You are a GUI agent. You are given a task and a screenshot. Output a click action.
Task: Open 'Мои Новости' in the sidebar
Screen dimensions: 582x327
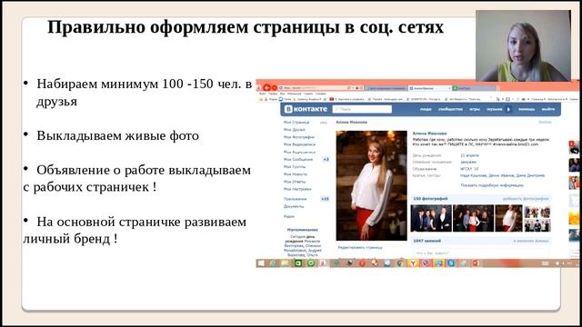296,174
